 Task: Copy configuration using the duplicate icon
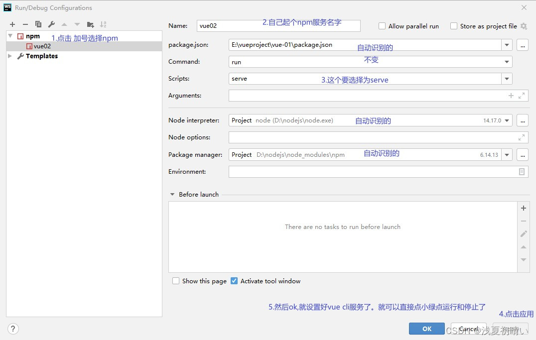point(38,24)
